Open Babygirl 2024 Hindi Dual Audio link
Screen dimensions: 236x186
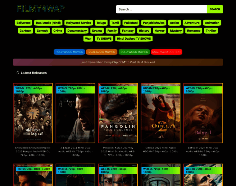click(x=203, y=152)
